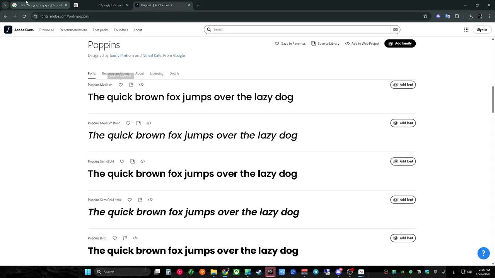Screen dimensions: 495x278
Task: Click code icon beside Poppins Bold
Action: 135,238
